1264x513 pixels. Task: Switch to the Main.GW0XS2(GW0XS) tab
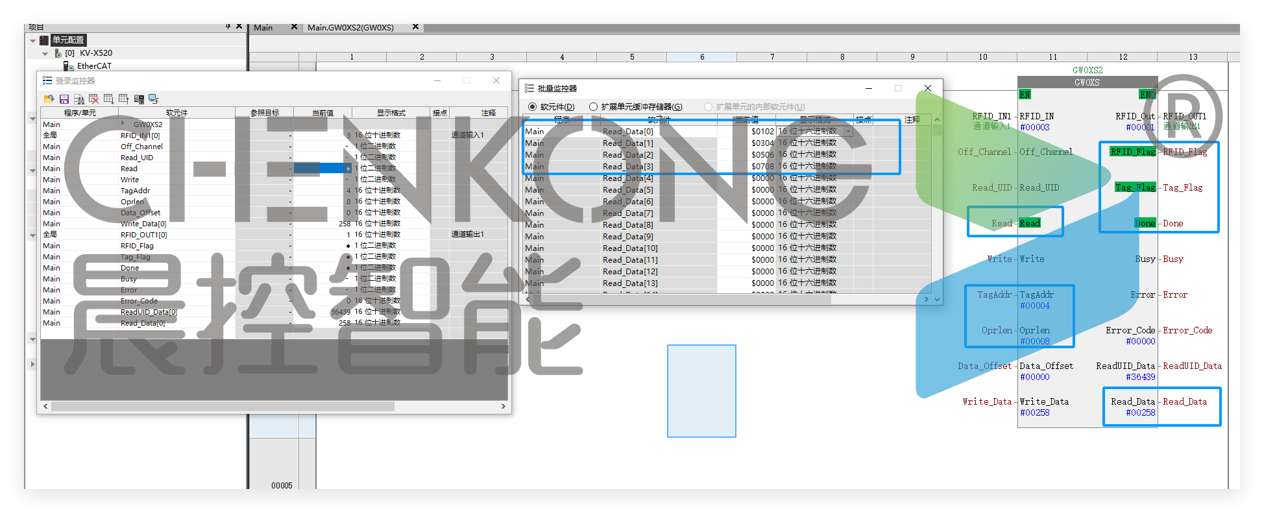point(350,27)
